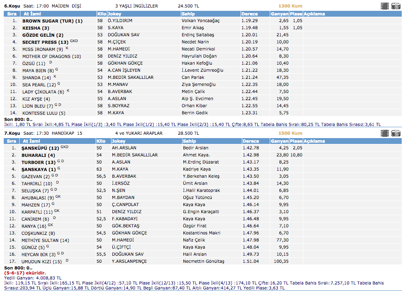The width and height of the screenshot is (408, 292).
Task: Open jockey Ö.YILDIRIM's profile
Action: [120, 20]
